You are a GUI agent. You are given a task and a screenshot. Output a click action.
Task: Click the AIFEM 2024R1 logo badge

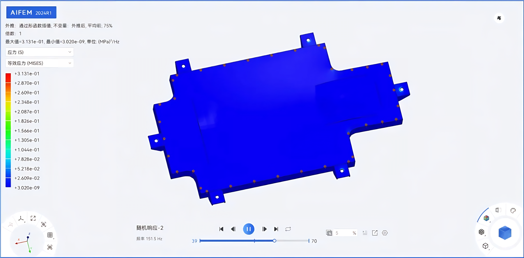coord(31,13)
